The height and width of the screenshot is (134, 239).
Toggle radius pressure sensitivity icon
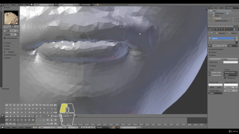pyautogui.click(x=18, y=31)
